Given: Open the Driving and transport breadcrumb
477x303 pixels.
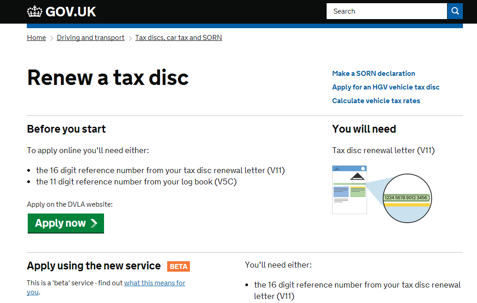Looking at the screenshot, I should point(90,38).
